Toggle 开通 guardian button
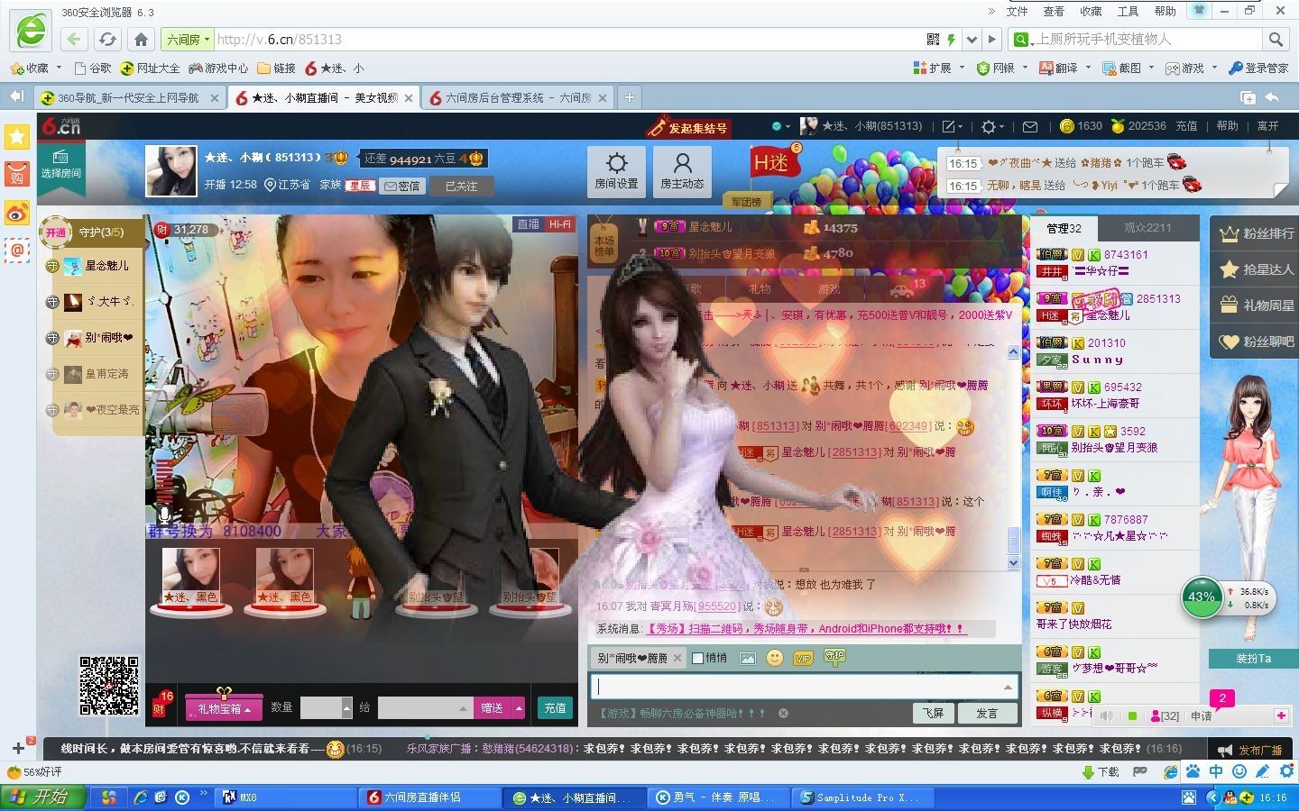 coord(56,232)
